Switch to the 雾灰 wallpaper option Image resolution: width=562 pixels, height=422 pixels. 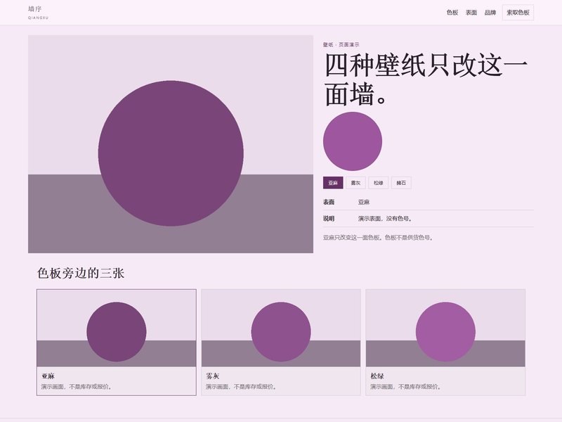[x=355, y=183]
